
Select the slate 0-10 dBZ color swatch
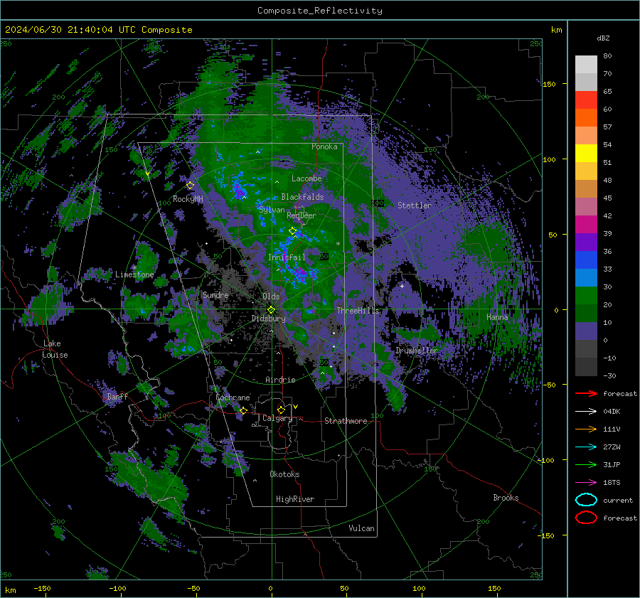(586, 331)
